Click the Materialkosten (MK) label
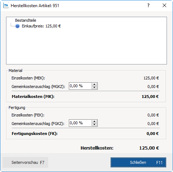Image resolution: width=173 pixels, height=172 pixels. pyautogui.click(x=33, y=97)
